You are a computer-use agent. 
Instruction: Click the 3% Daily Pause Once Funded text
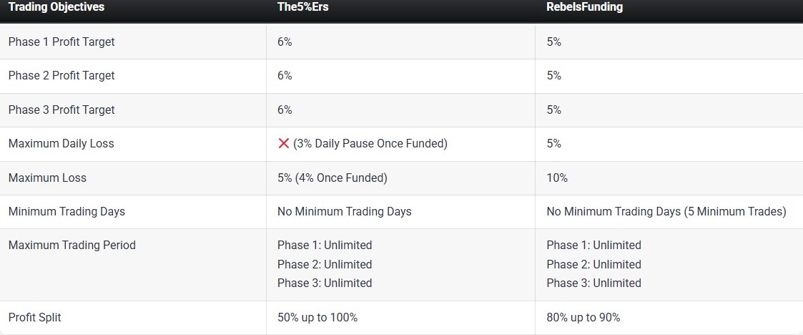[370, 144]
